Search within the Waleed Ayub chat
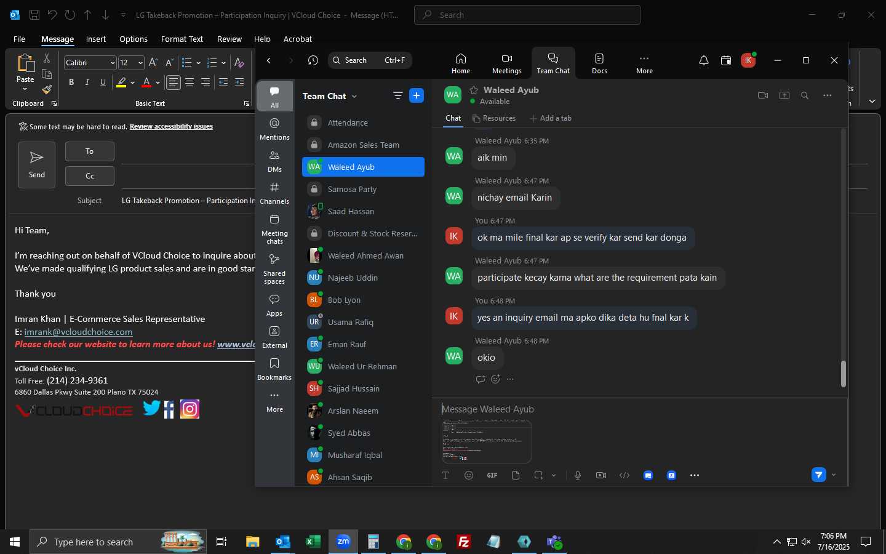The height and width of the screenshot is (554, 886). point(805,95)
